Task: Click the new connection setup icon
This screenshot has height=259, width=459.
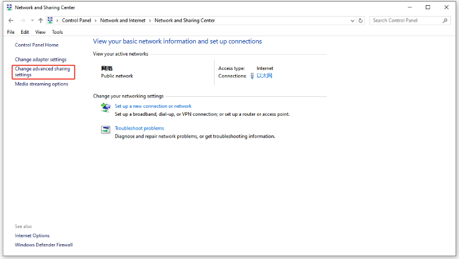Action: point(106,107)
